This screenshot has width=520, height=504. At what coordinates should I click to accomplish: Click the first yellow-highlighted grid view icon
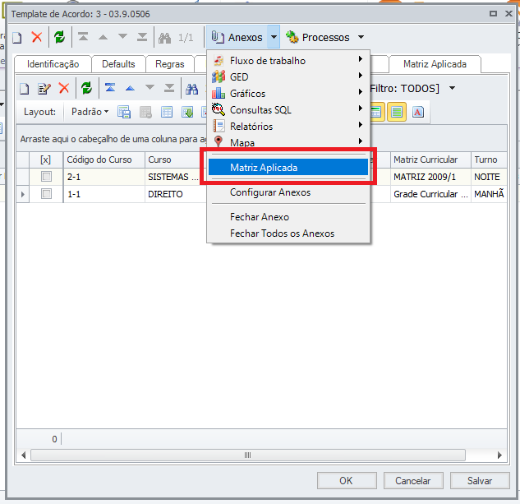[376, 112]
